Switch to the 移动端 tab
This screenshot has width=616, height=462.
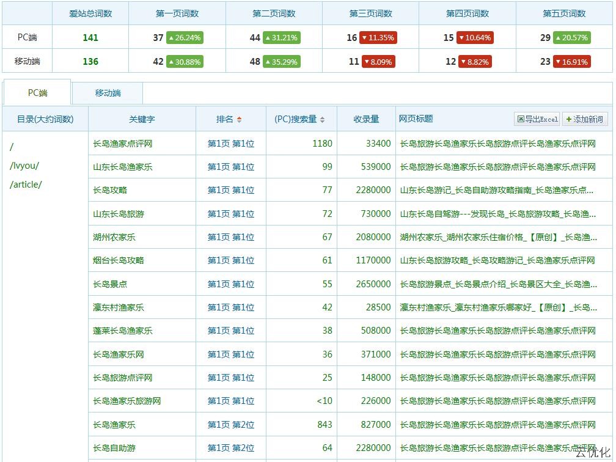108,93
